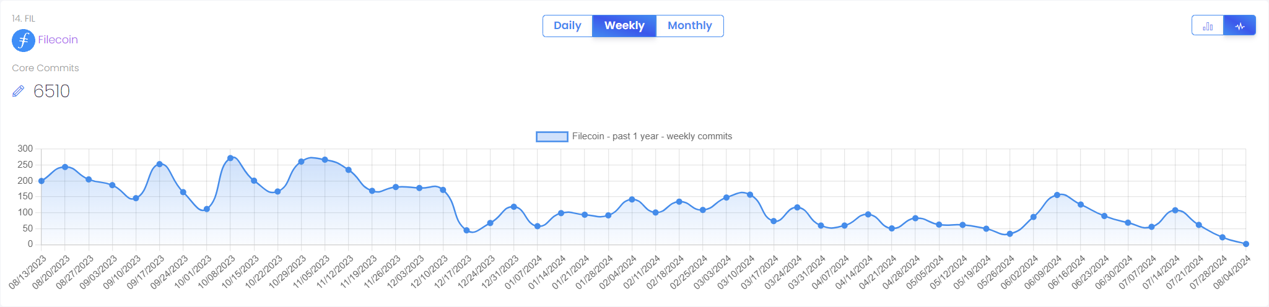Viewport: 1269px width, 307px height.
Task: Toggle the Filecoin legend color box
Action: pos(552,137)
